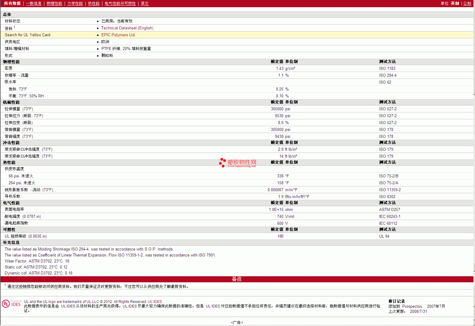Click the 158 °F heat deflection value
Viewport: 475px width, 326px height.
click(283, 183)
